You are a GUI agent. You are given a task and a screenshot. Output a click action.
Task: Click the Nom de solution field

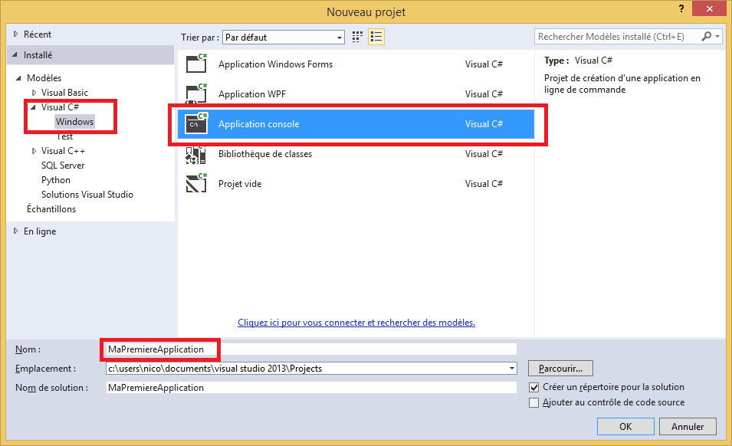(x=311, y=388)
